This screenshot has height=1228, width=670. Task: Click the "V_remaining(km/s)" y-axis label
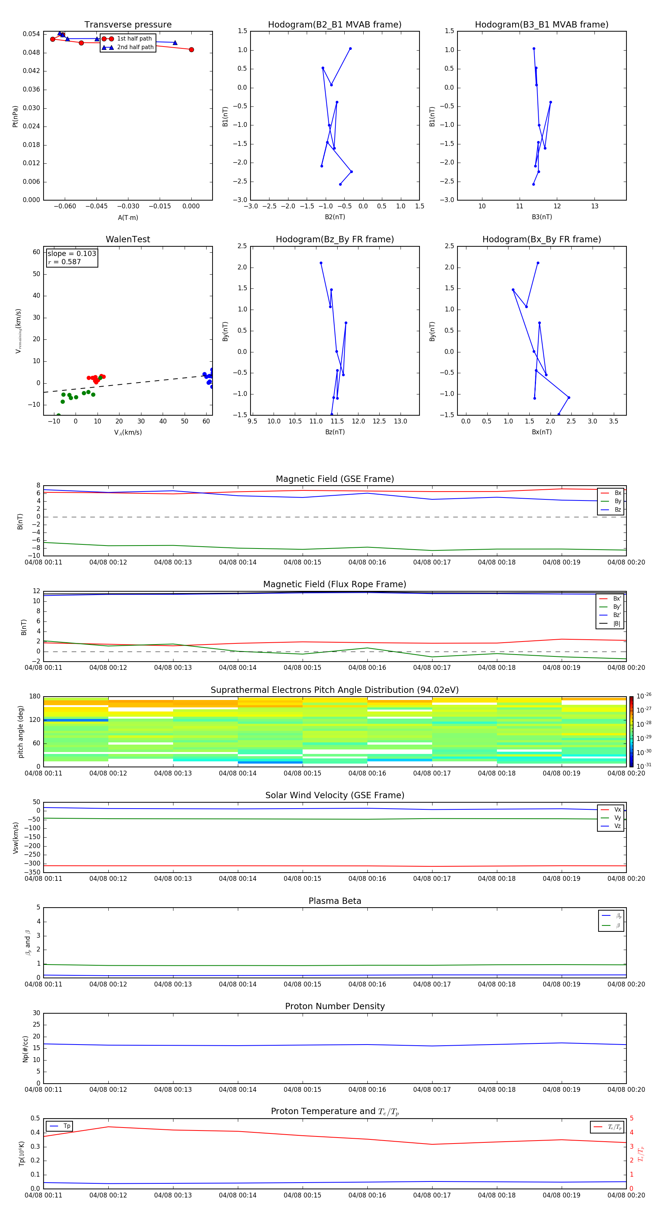18,331
